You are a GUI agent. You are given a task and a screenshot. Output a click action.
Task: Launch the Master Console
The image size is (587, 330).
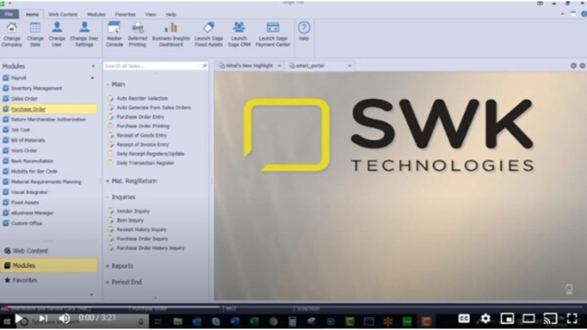coord(114,34)
